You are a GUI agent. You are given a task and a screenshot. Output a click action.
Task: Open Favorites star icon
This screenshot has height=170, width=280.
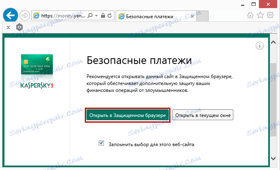pyautogui.click(x=260, y=15)
